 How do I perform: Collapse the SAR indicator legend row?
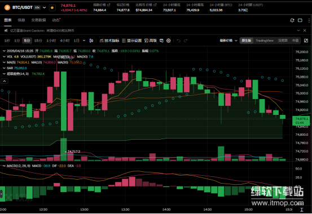4,68
